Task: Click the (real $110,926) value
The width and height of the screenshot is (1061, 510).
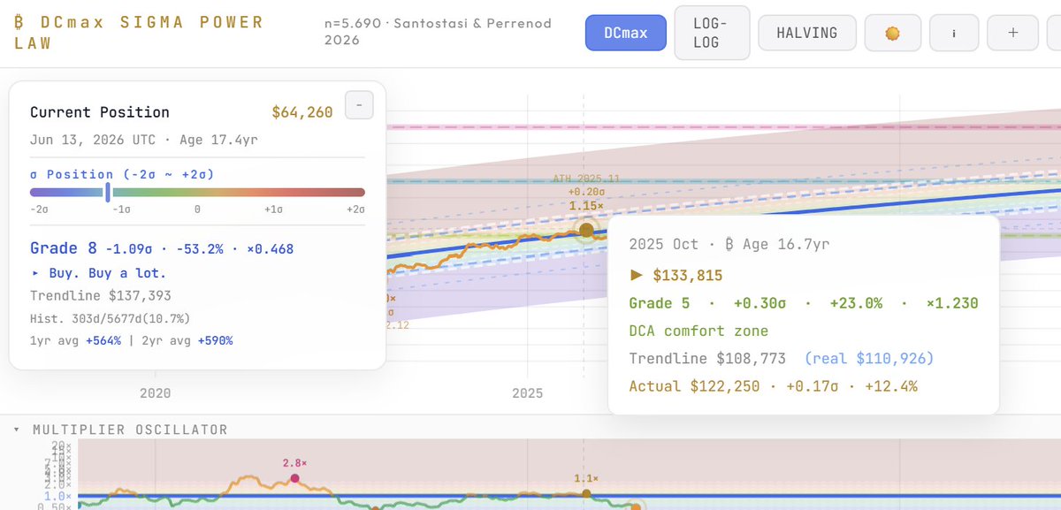Action: [869, 358]
